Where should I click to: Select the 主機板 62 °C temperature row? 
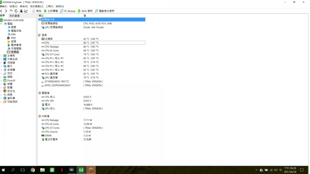(x=92, y=39)
